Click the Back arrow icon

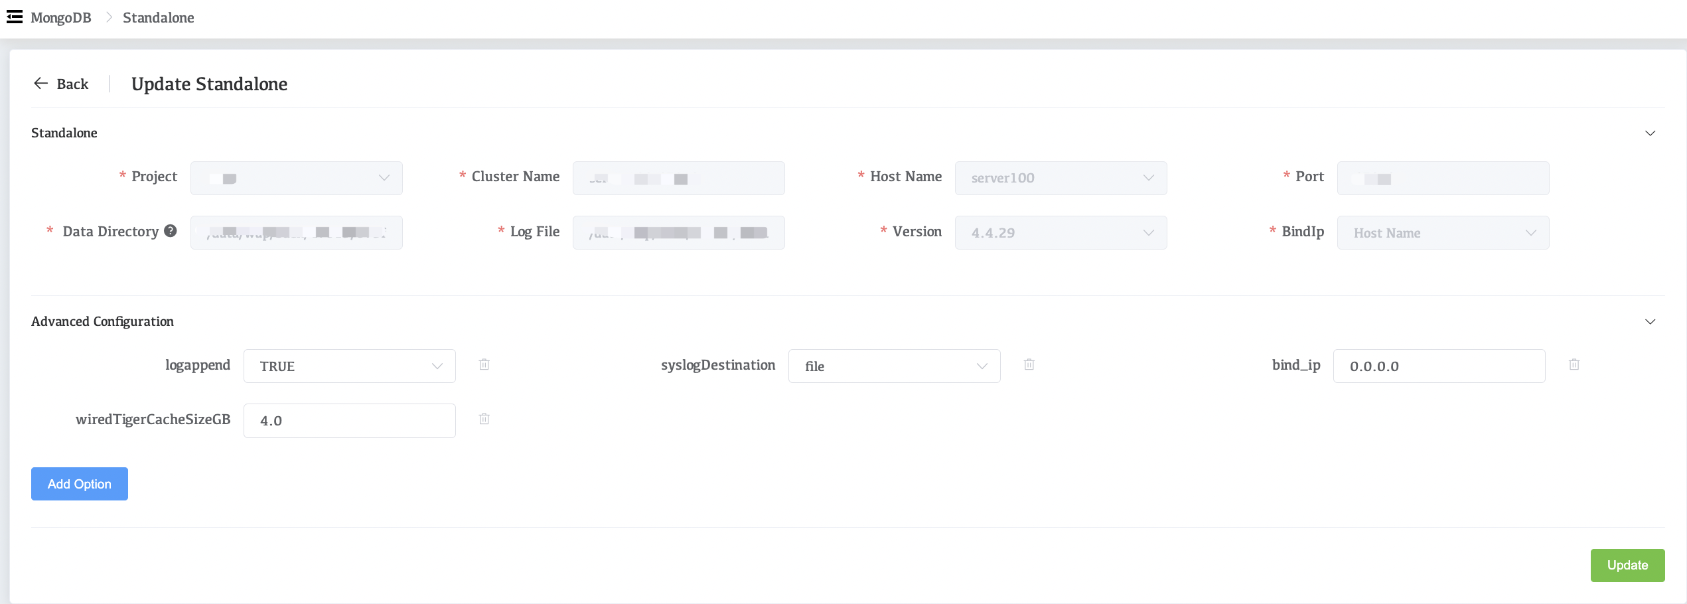(x=41, y=84)
